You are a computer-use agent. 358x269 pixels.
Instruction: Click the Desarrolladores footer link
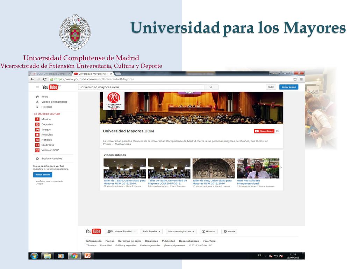(x=189, y=241)
